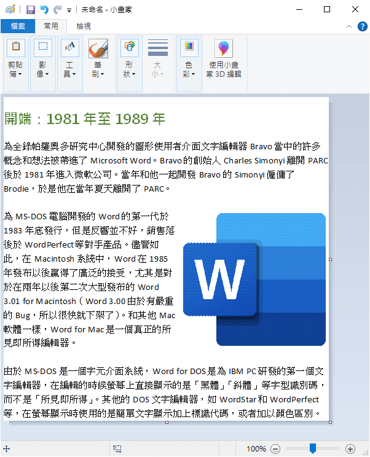This screenshot has width=370, height=457.
Task: Click the Word logo in the canvas
Action: 254,279
